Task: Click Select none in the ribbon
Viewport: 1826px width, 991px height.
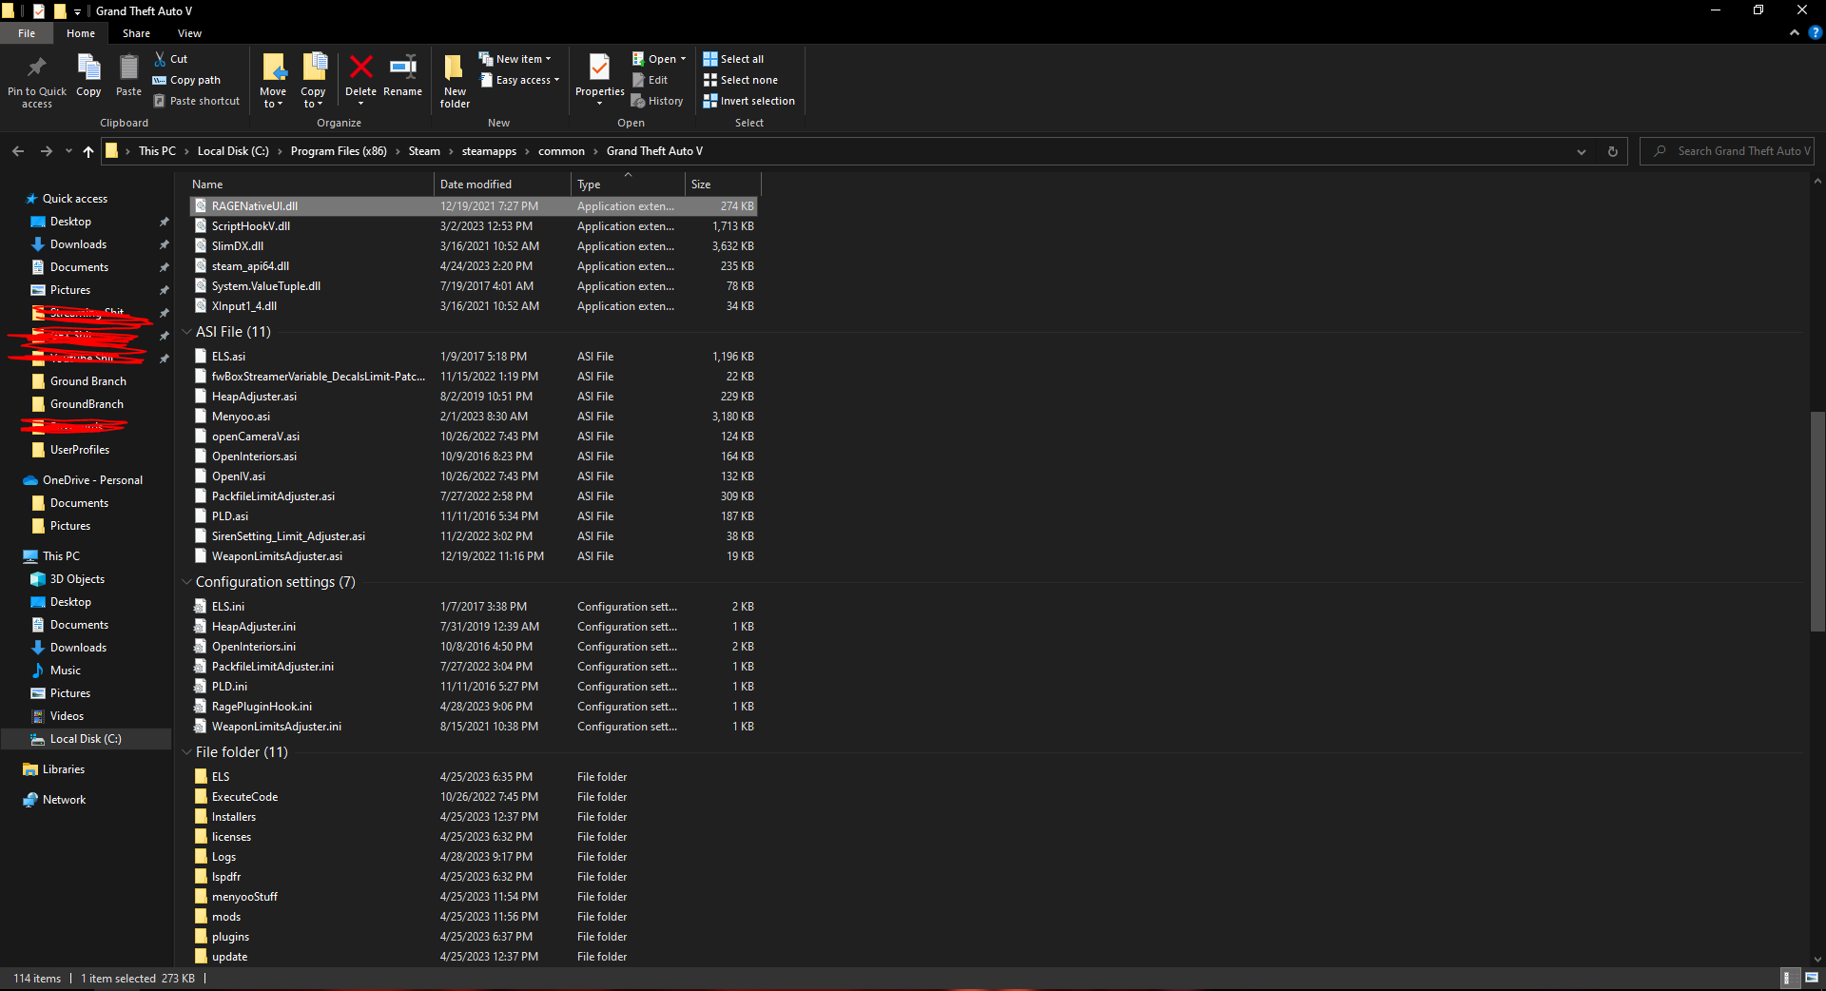Action: [x=741, y=80]
